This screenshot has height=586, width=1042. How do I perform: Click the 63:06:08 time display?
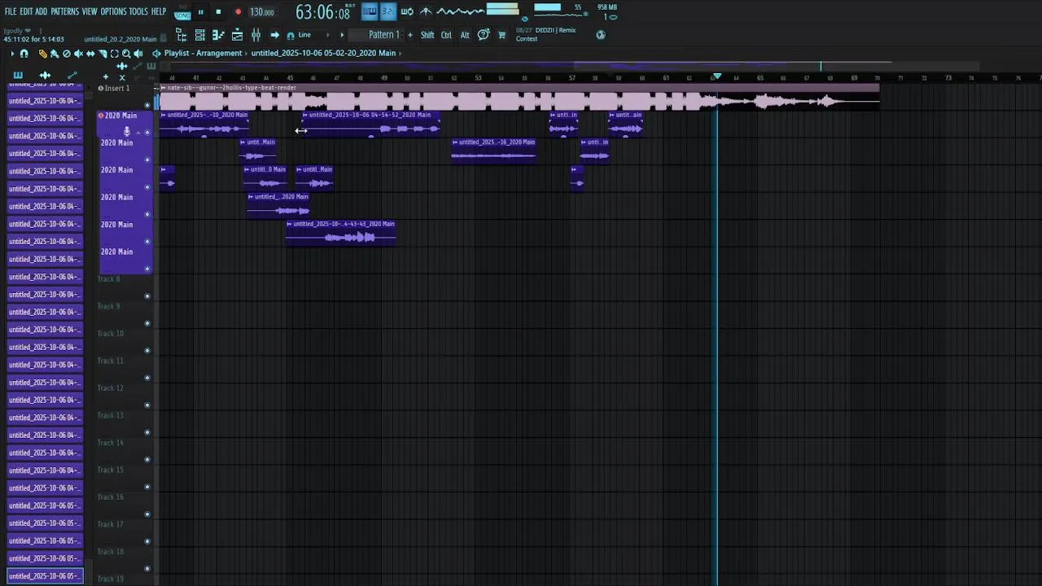click(x=322, y=12)
